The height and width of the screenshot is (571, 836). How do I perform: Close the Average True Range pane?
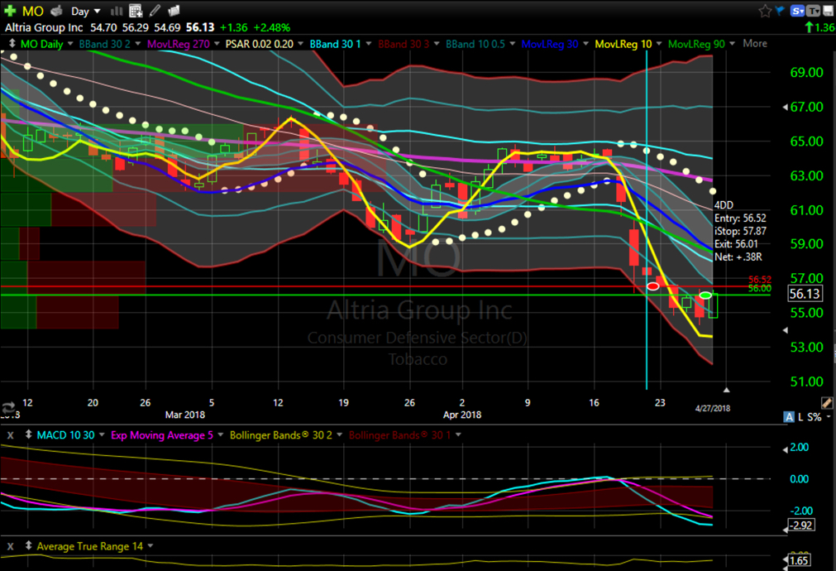(x=10, y=546)
